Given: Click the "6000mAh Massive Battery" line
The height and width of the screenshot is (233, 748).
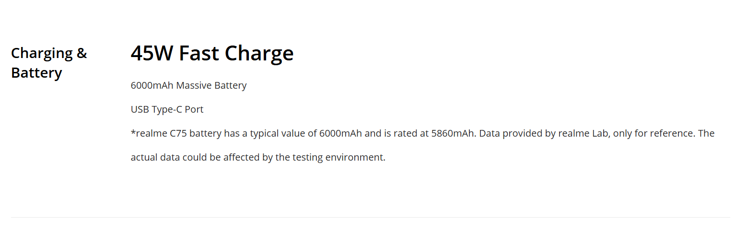Looking at the screenshot, I should point(188,86).
